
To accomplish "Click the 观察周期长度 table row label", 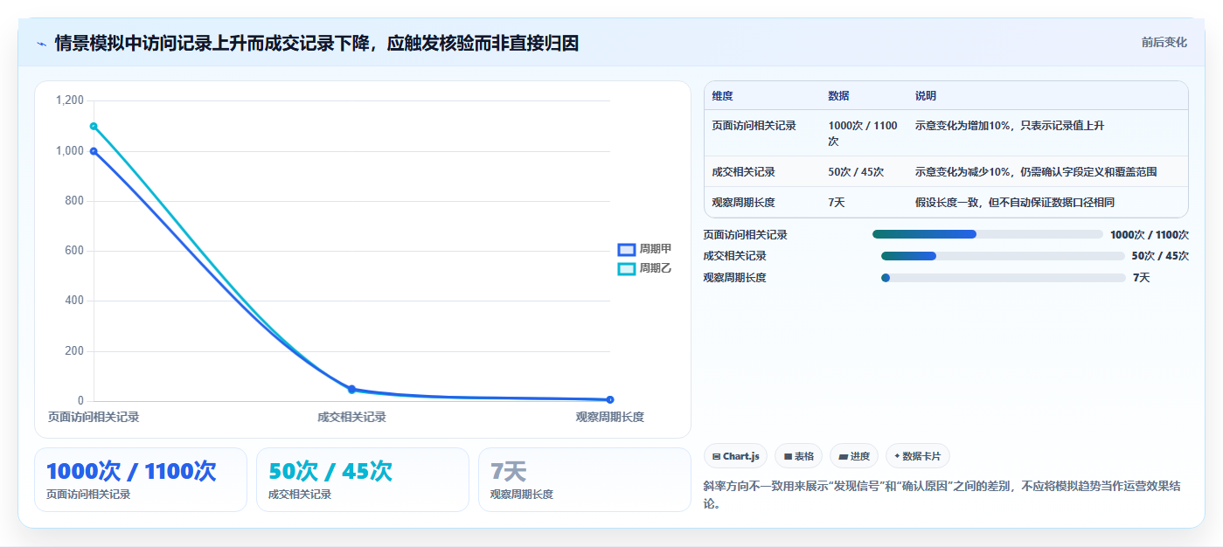I will pos(743,203).
